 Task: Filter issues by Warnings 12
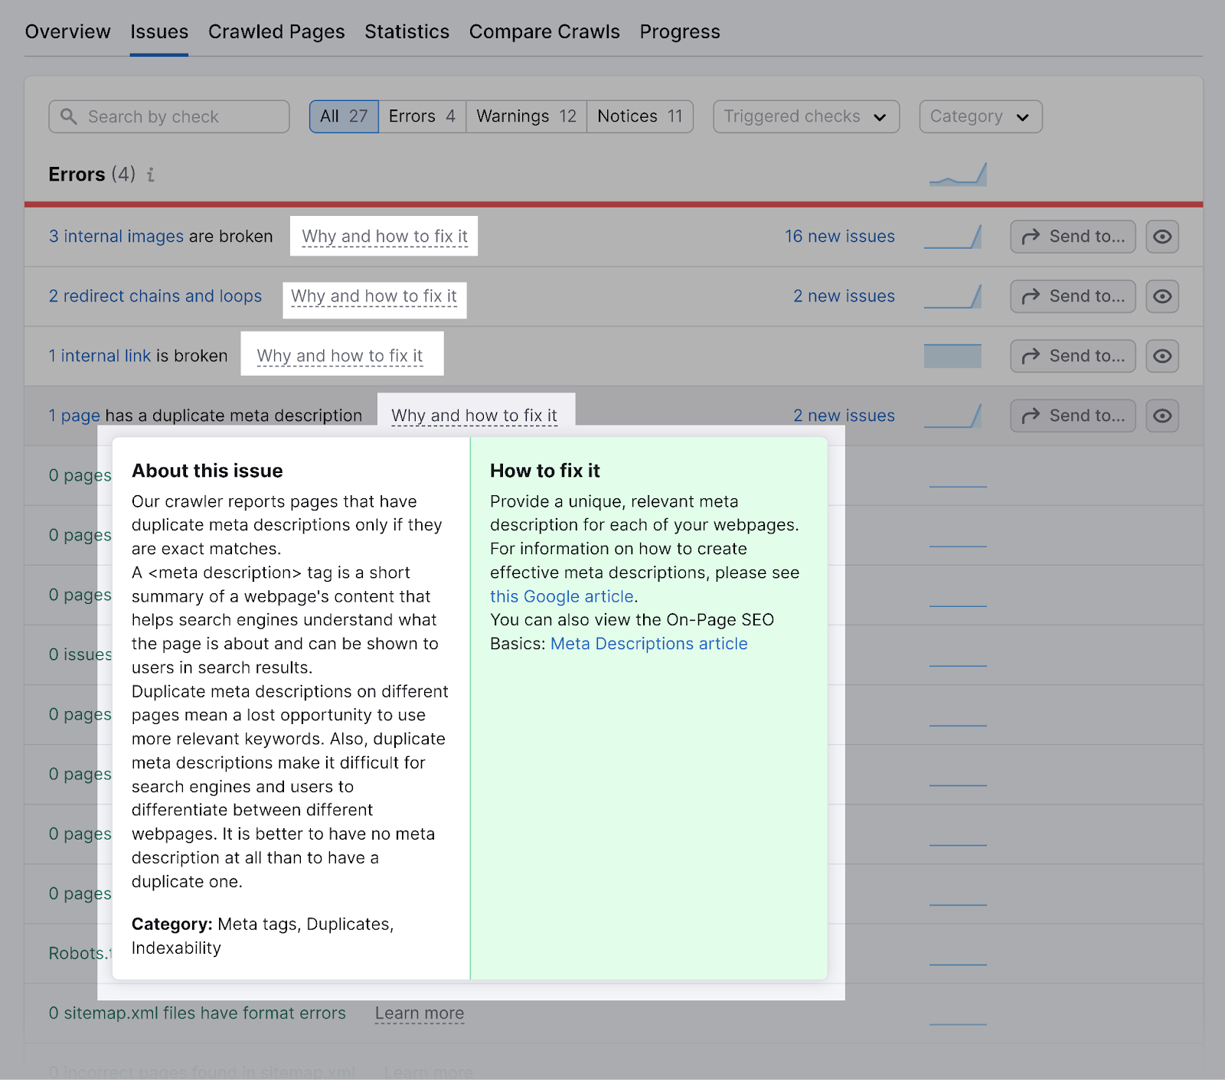click(526, 116)
